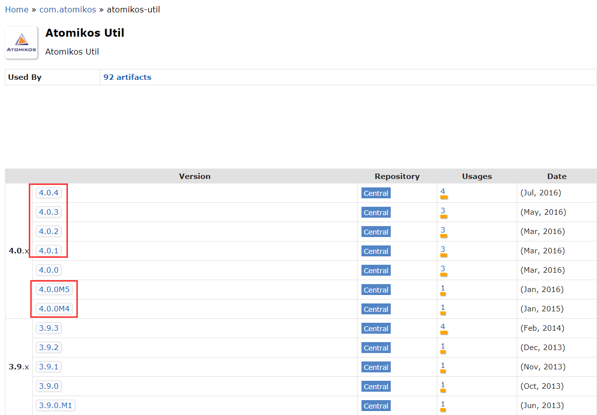The width and height of the screenshot is (597, 415).
Task: View usages count for version 4.0.4
Action: pos(443,191)
